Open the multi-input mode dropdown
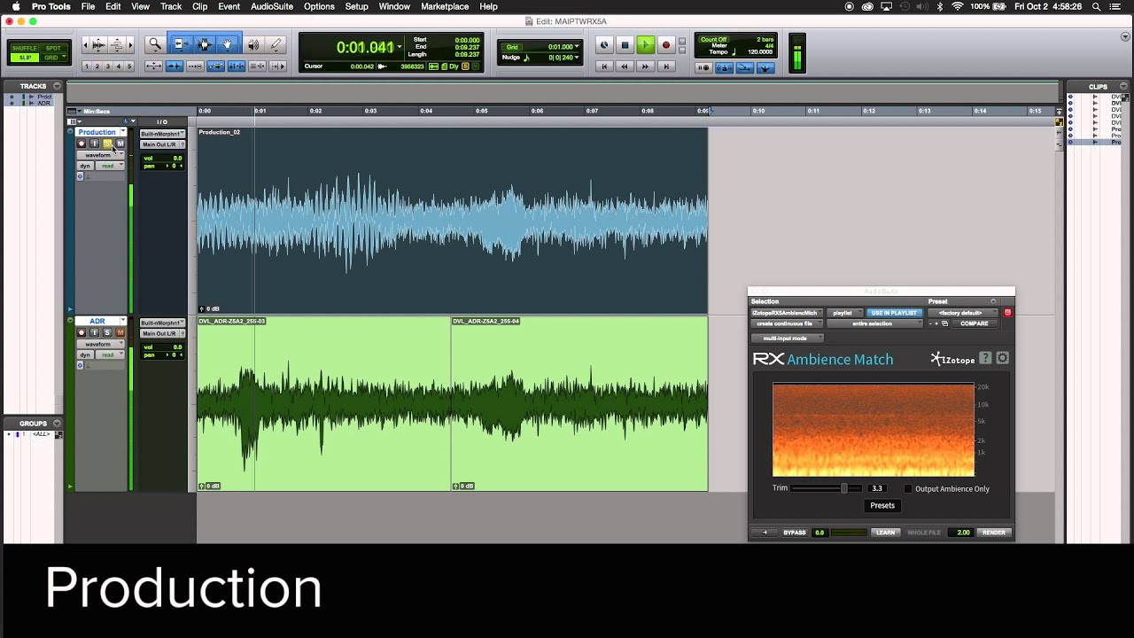 point(787,338)
